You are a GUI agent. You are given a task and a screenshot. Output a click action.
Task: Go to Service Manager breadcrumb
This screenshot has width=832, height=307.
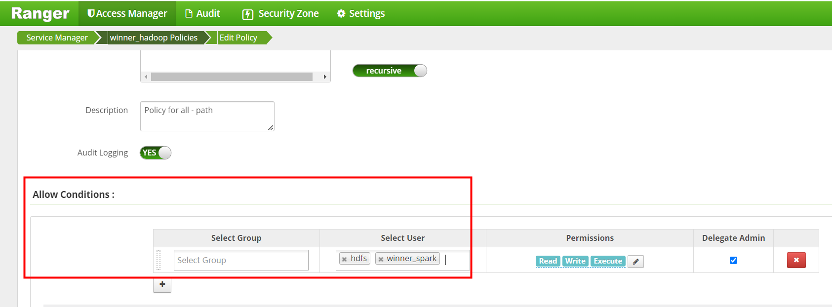[57, 38]
